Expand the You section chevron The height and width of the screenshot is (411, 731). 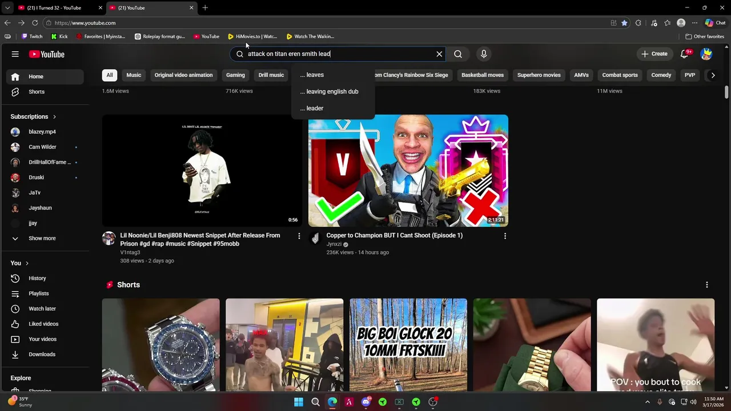(27, 263)
